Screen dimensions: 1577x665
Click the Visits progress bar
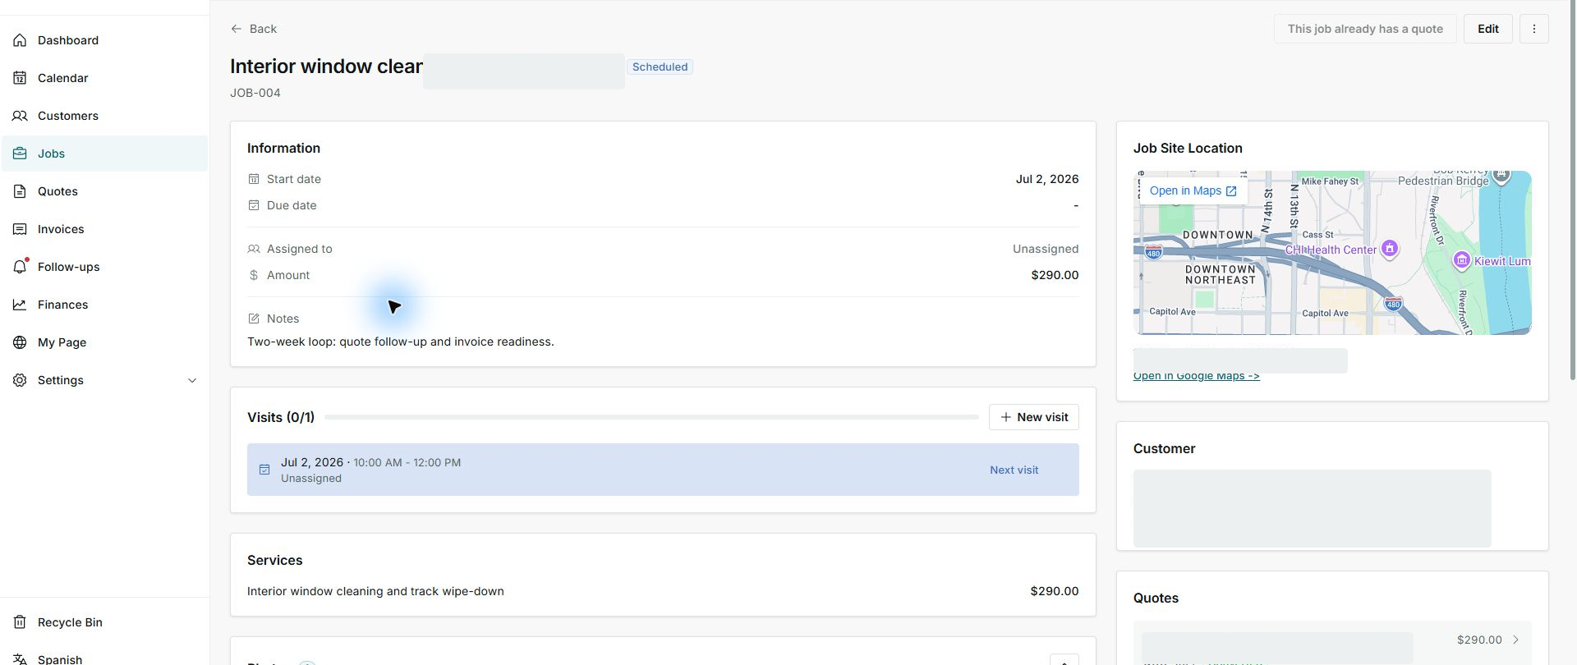(651, 417)
